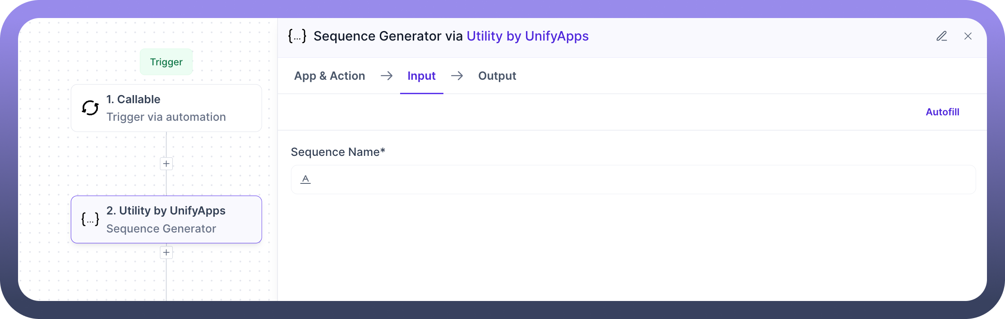Click the text-type 'A' icon in the input
The image size is (1005, 319).
click(306, 179)
